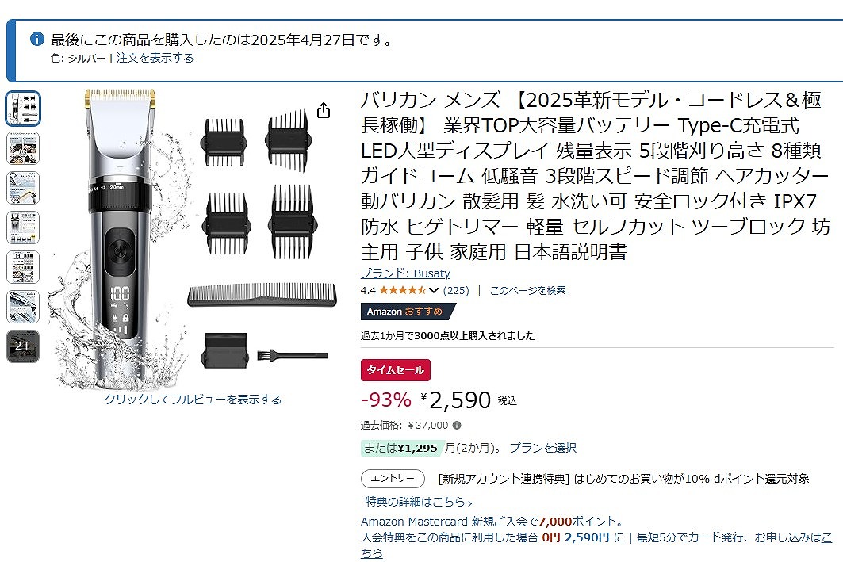Expand the star rating dropdown chevron
Screen dimensions: 843x562
pyautogui.click(x=433, y=291)
